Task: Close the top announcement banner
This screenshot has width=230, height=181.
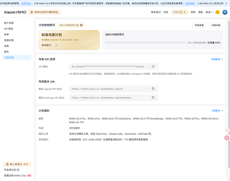Action: click(226, 3)
